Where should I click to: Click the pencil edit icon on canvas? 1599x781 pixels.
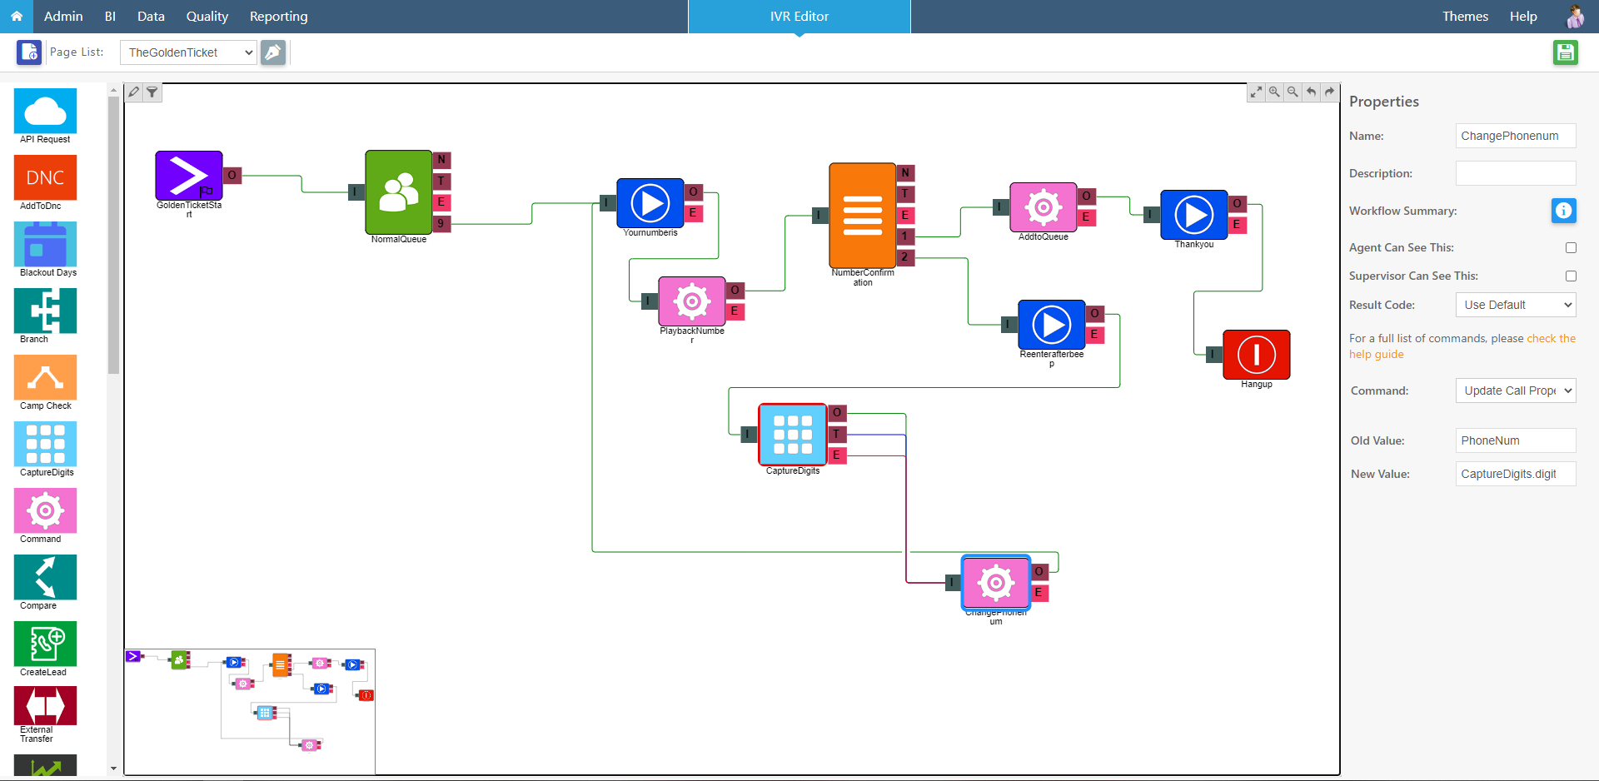134,92
